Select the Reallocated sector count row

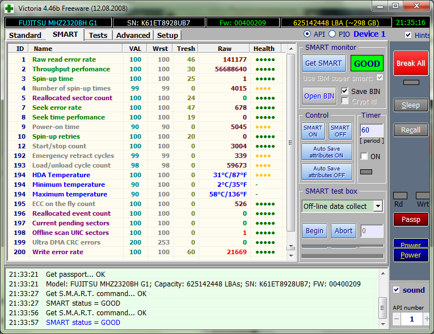click(x=147, y=98)
